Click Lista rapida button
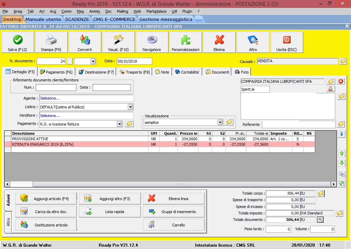The height and width of the screenshot is (249, 351). pos(110,211)
